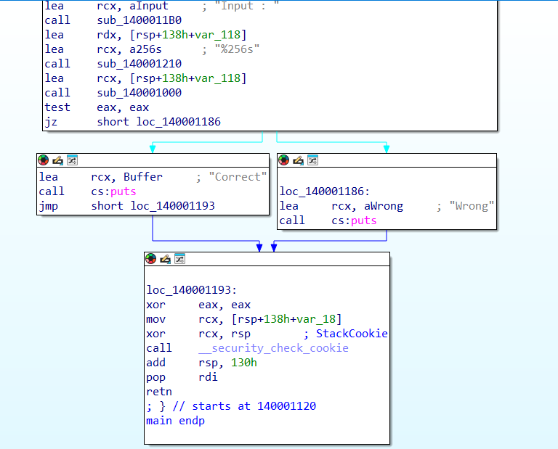Image resolution: width=558 pixels, height=449 pixels.
Task: Click aWrong operand
Action: 384,206
